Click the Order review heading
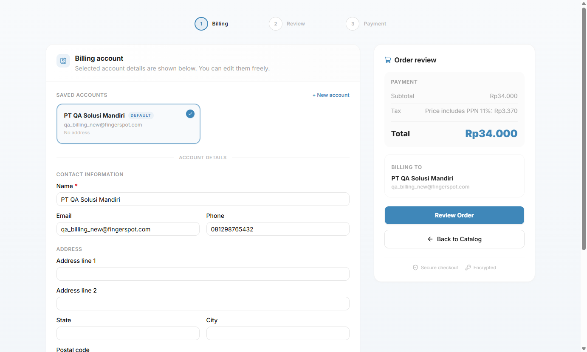The image size is (587, 352). (415, 60)
